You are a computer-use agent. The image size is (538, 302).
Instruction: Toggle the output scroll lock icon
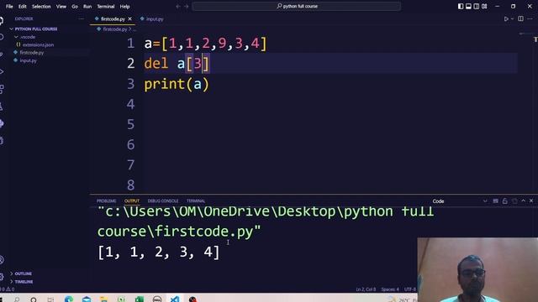pos(504,201)
